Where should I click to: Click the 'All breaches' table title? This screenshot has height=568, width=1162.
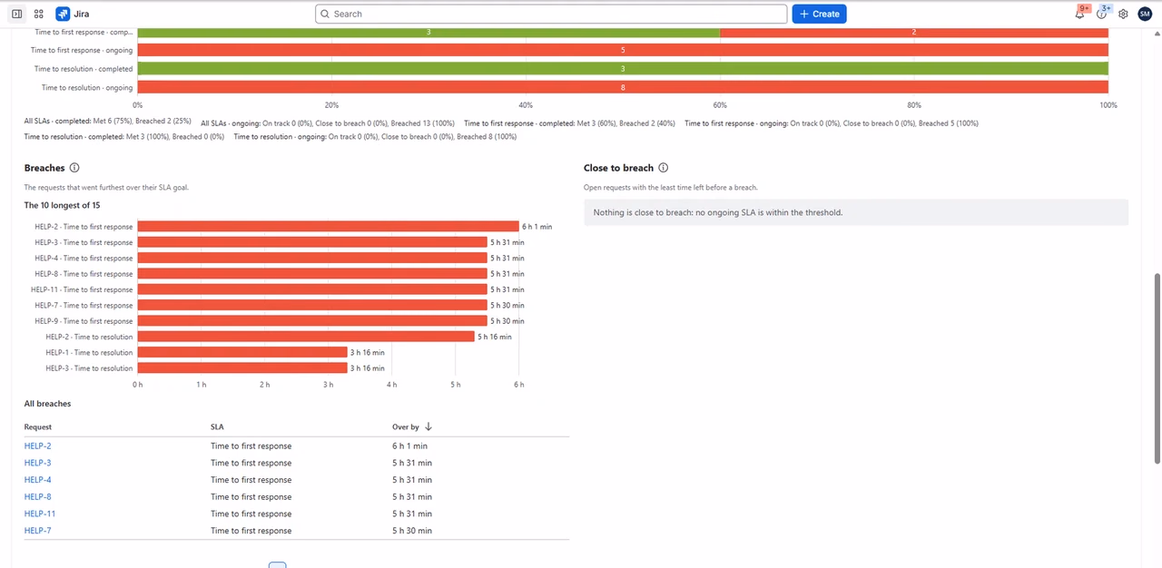(x=47, y=404)
